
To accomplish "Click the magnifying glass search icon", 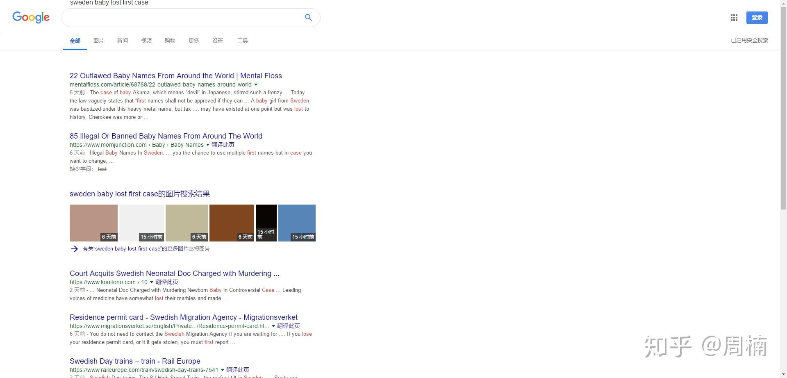I will click(x=308, y=18).
